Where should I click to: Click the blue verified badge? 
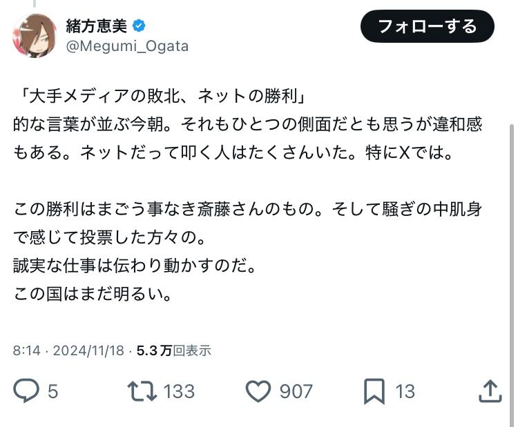point(139,26)
